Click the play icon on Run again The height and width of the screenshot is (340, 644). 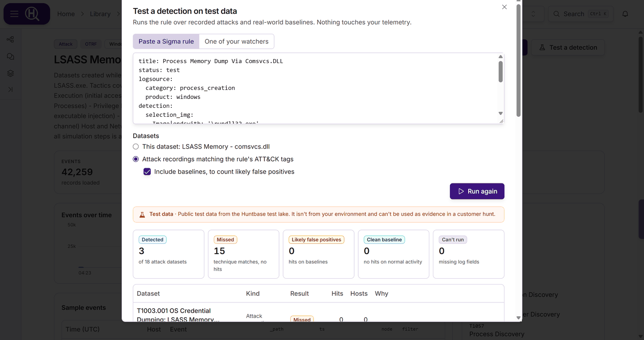pyautogui.click(x=461, y=191)
